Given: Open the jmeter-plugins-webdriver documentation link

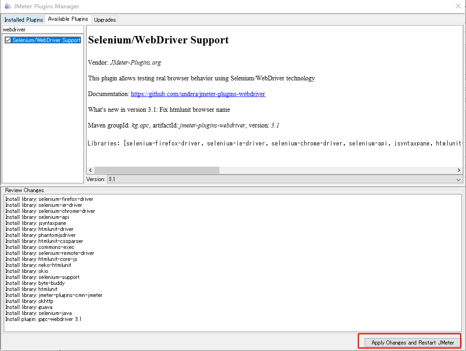Looking at the screenshot, I should [x=198, y=94].
